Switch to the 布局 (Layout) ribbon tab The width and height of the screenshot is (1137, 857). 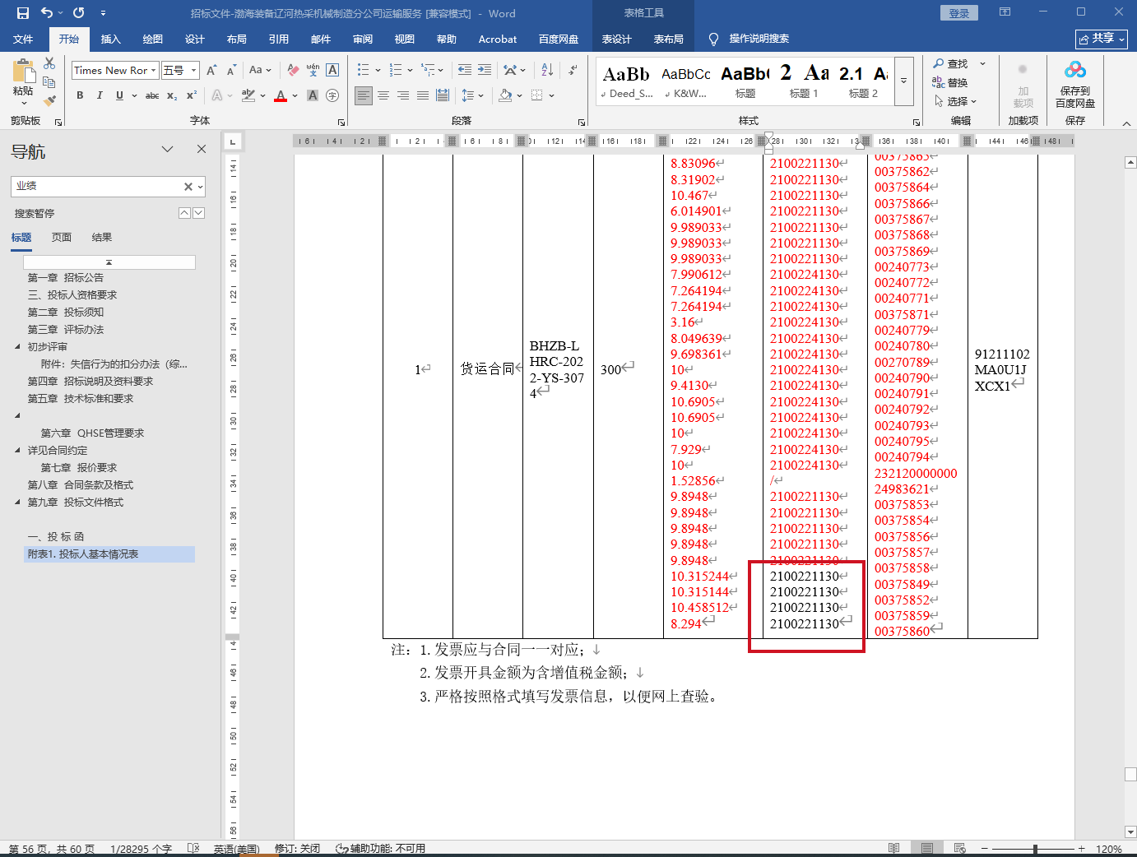(x=237, y=39)
